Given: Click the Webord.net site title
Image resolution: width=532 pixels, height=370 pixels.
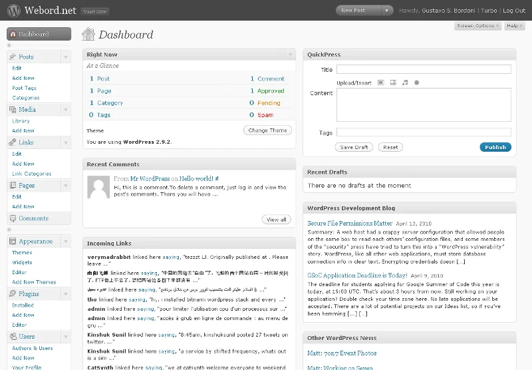Looking at the screenshot, I should tap(51, 11).
